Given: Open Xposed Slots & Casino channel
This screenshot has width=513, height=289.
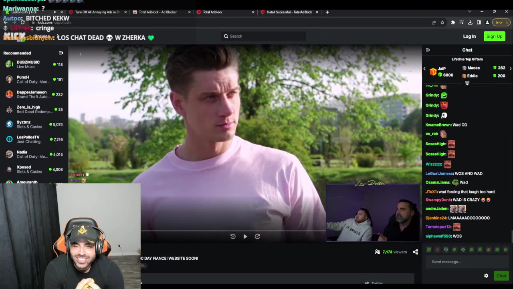Looking at the screenshot, I should coord(34,169).
